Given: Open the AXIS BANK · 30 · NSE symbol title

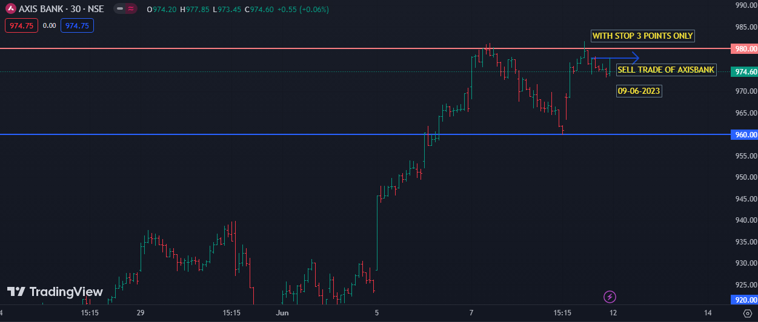Looking at the screenshot, I should [61, 9].
